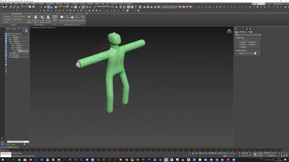Screen dimensions: 289x162
Task: Select Systems category in Create panel
Action: coord(251,32)
